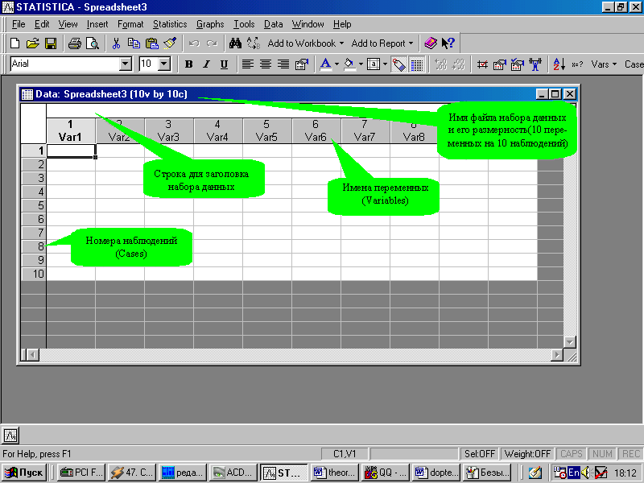Open the Statistics menu
The image size is (644, 483).
click(170, 24)
